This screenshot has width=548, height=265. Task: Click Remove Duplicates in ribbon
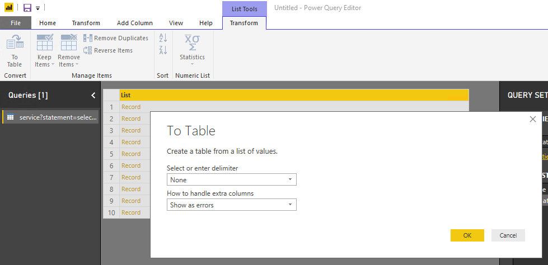click(116, 38)
